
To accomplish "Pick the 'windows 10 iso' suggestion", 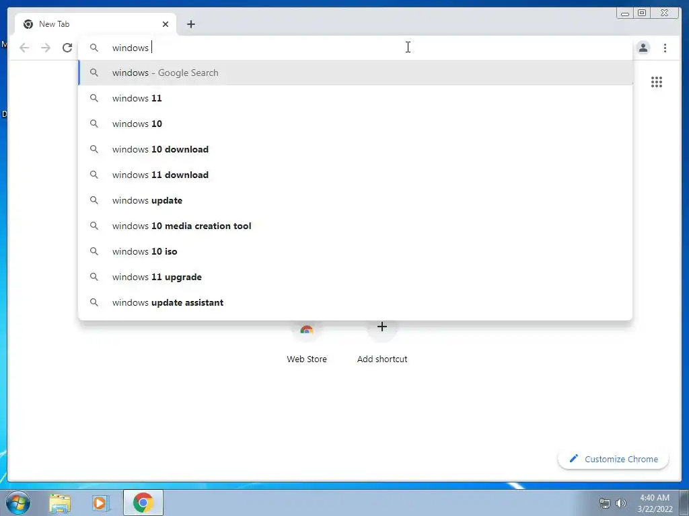I will coord(355,251).
